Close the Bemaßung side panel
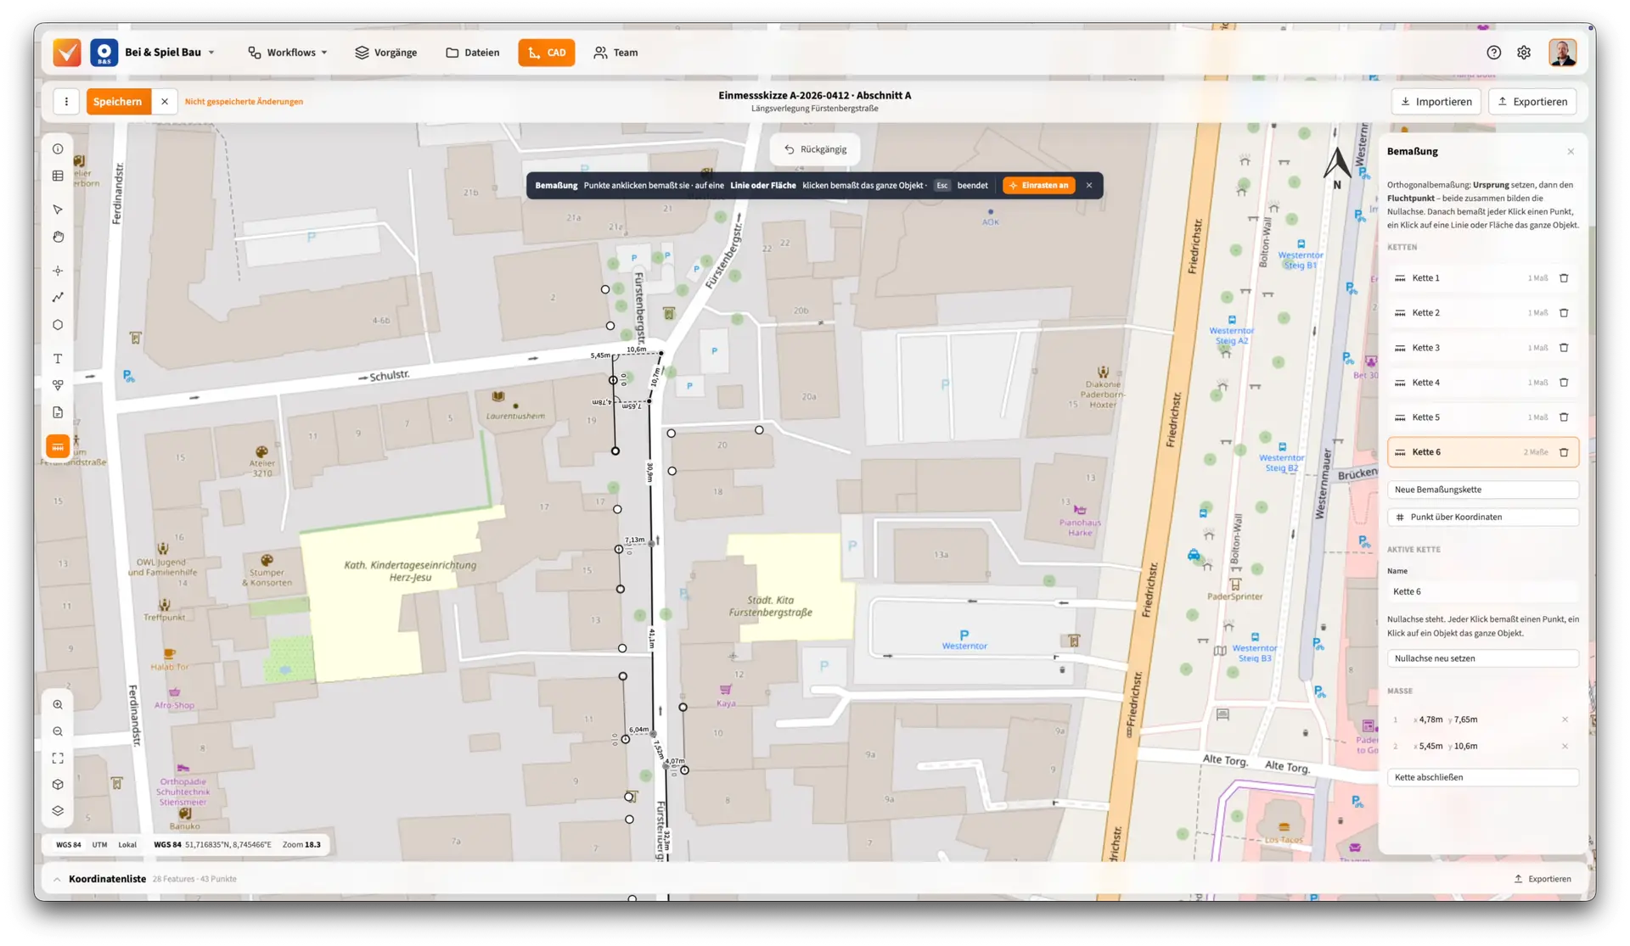 [x=1571, y=152]
